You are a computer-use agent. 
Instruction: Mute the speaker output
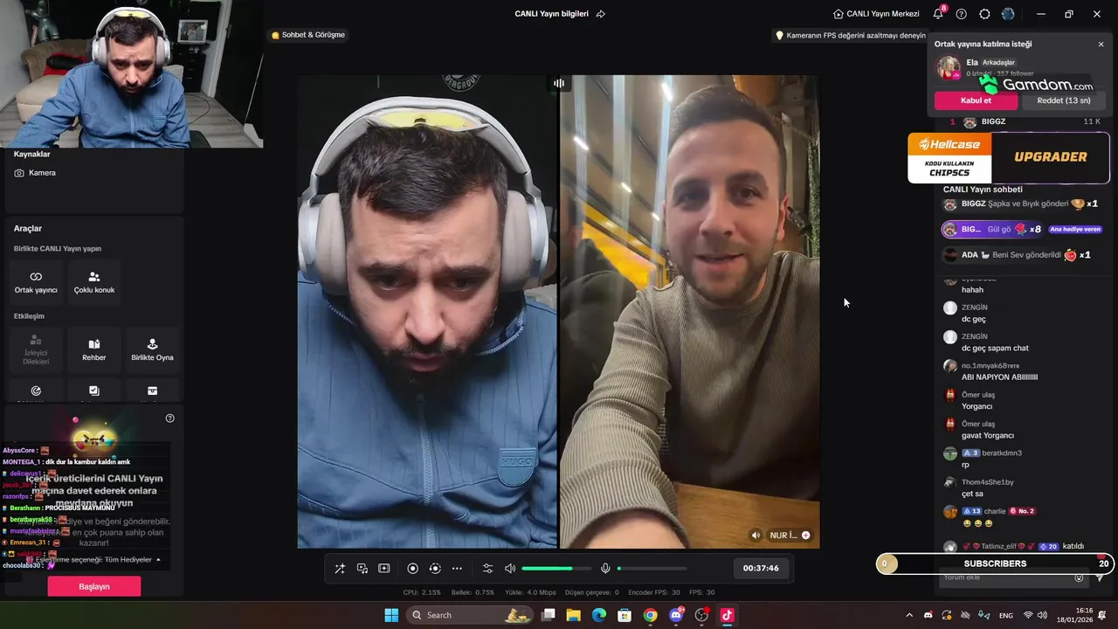click(x=510, y=569)
